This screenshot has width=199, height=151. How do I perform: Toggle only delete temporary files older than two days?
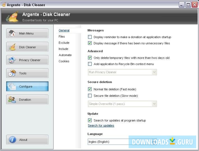(90, 58)
